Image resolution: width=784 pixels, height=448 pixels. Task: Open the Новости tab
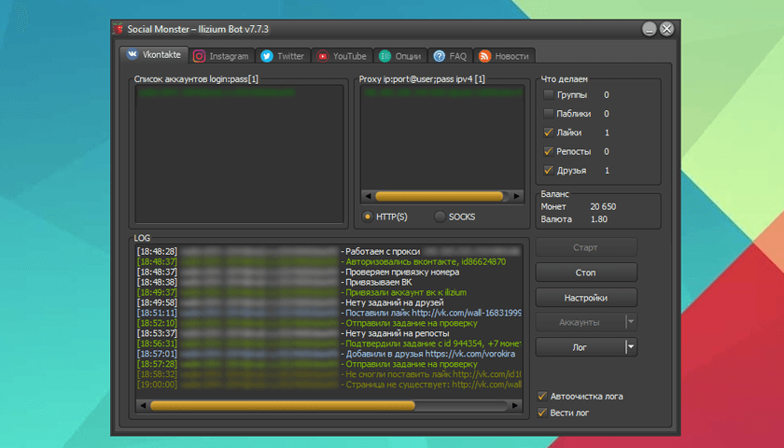coord(504,56)
